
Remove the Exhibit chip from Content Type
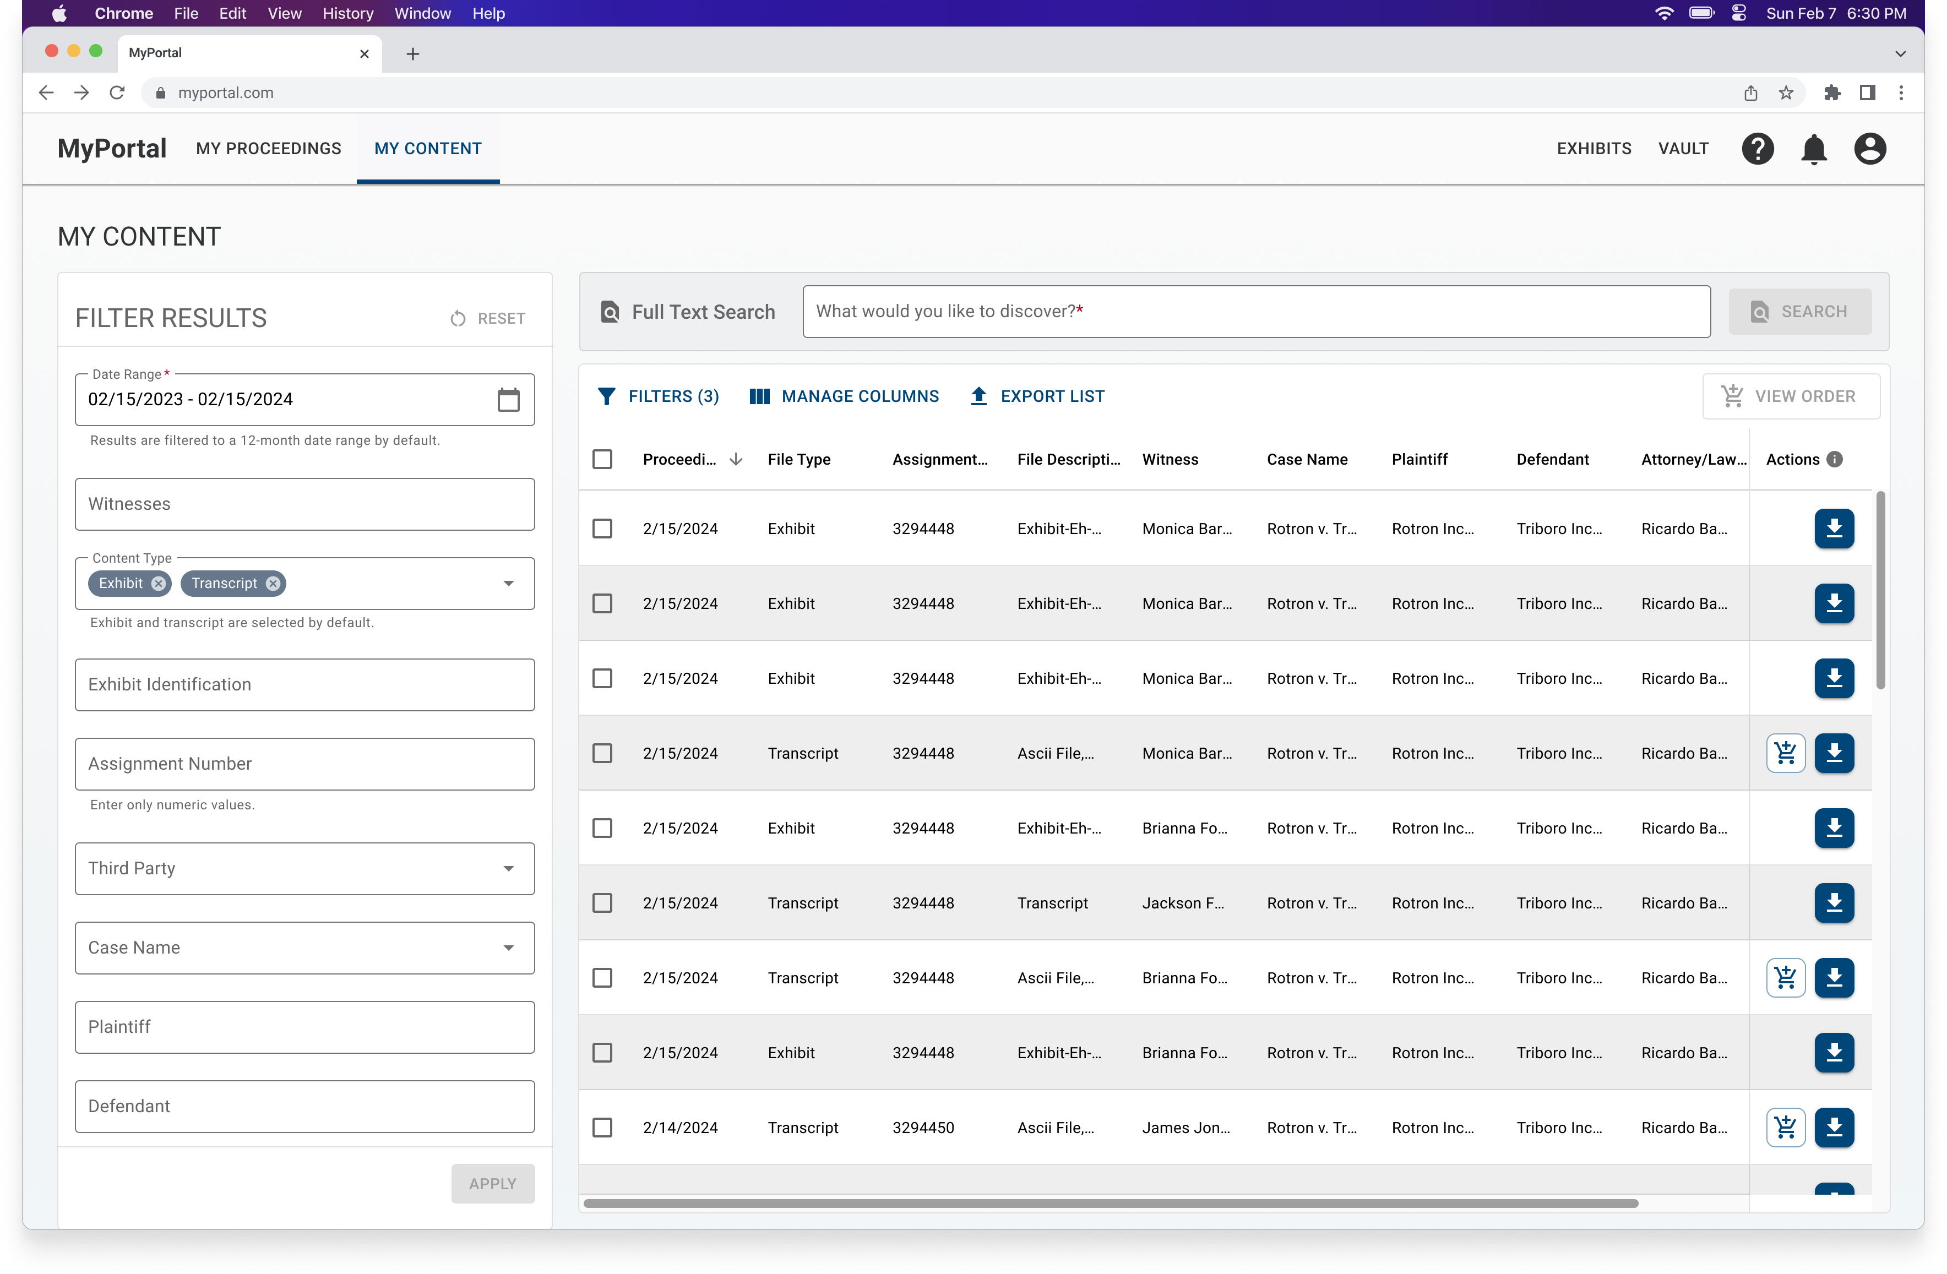159,584
